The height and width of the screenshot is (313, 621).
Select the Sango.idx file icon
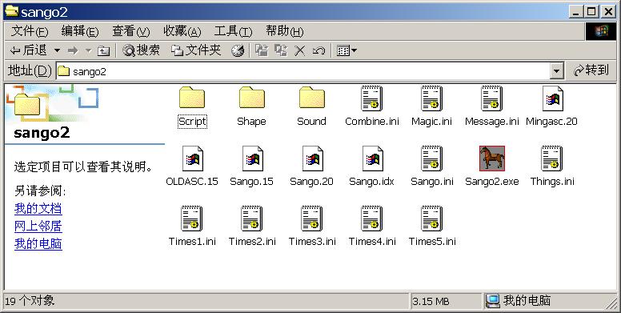(372, 159)
